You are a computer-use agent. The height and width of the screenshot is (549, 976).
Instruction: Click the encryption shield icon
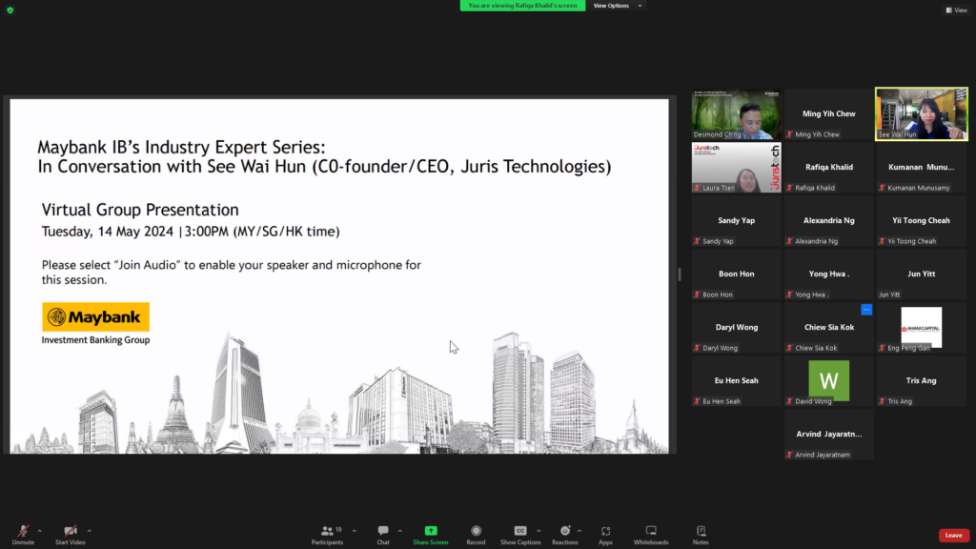[x=10, y=10]
